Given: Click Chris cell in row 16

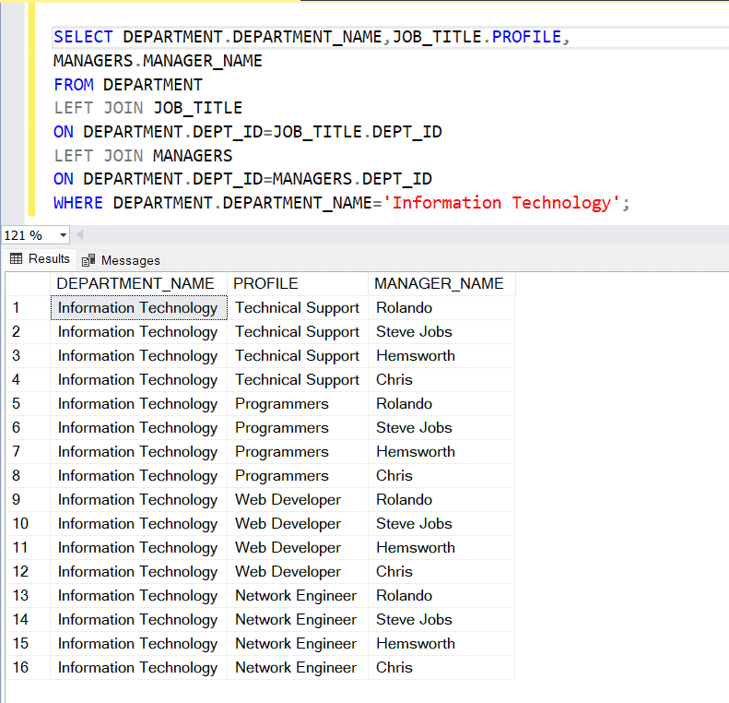Looking at the screenshot, I should [x=441, y=667].
